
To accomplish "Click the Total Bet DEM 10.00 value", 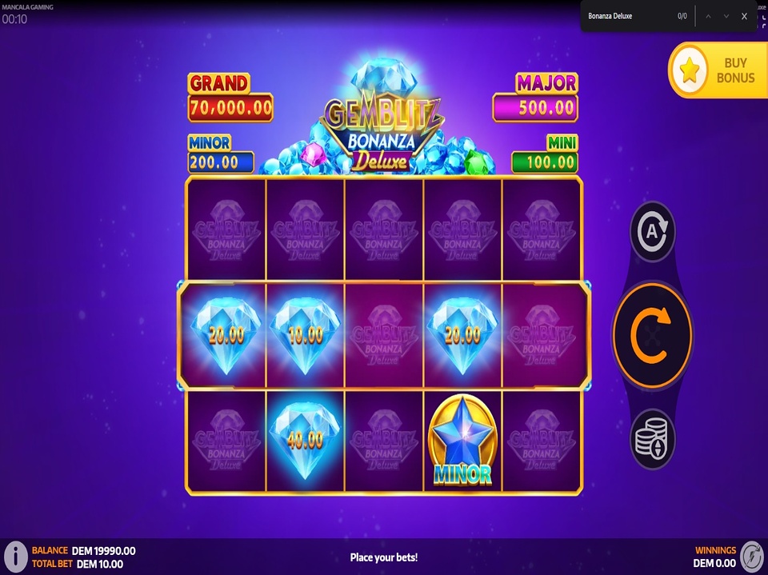I will pyautogui.click(x=100, y=564).
